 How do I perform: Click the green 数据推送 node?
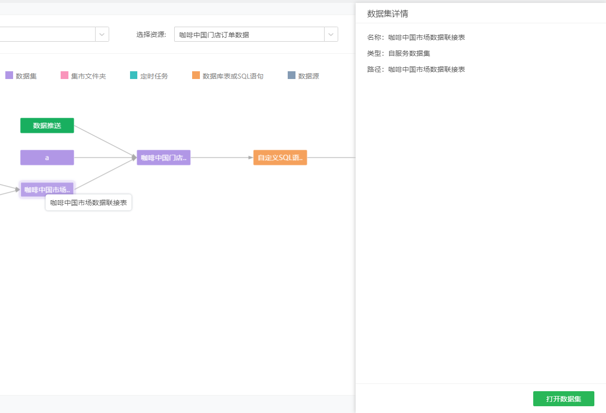coord(47,126)
